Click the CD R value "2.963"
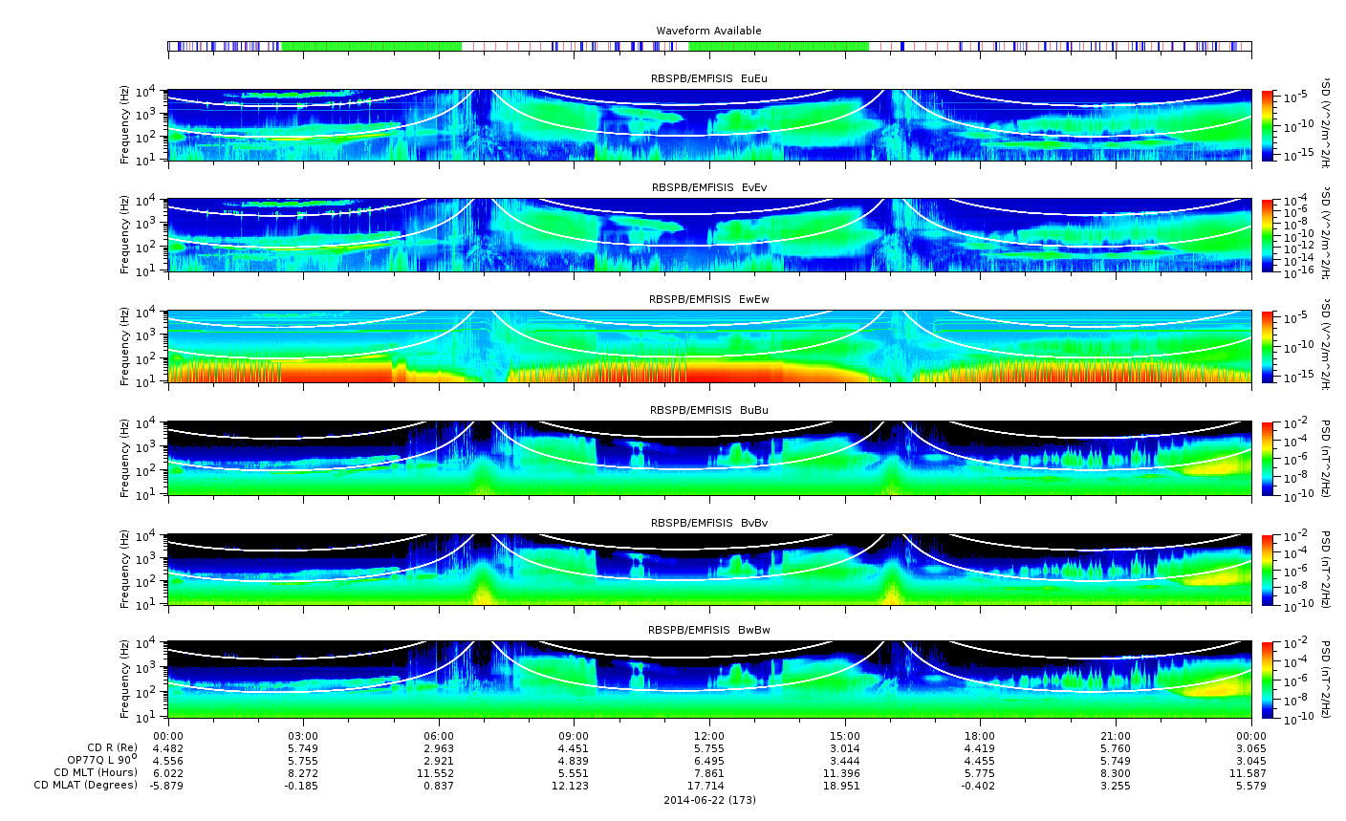The width and height of the screenshot is (1346, 821). [x=439, y=747]
